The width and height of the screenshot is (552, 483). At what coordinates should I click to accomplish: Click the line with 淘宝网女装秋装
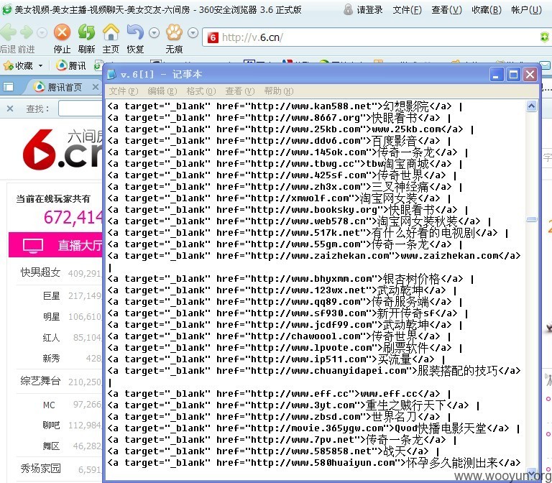(299, 221)
